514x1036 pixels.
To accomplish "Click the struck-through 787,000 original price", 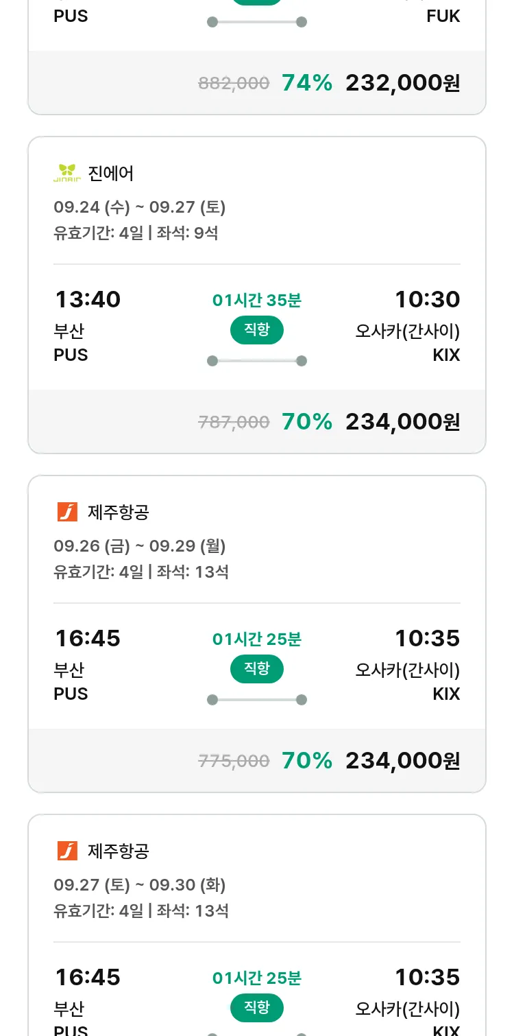I will click(234, 422).
